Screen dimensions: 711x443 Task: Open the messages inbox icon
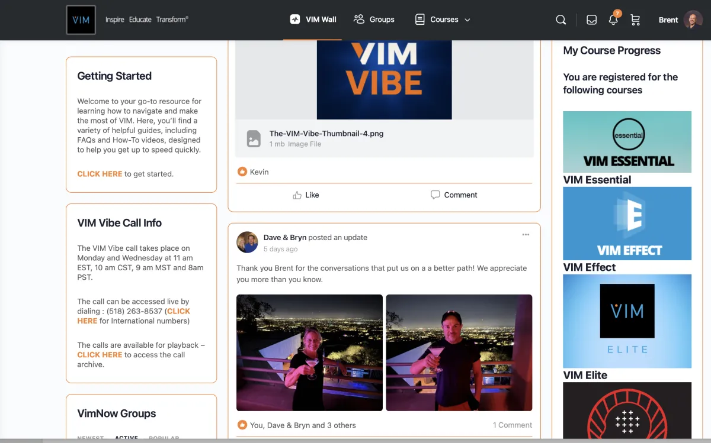[x=591, y=20]
